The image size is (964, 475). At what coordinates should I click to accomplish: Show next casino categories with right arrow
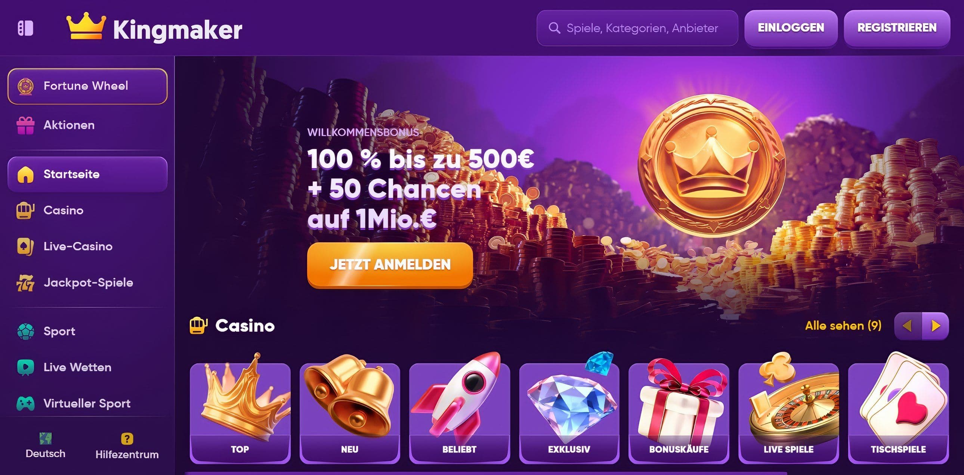pos(935,326)
